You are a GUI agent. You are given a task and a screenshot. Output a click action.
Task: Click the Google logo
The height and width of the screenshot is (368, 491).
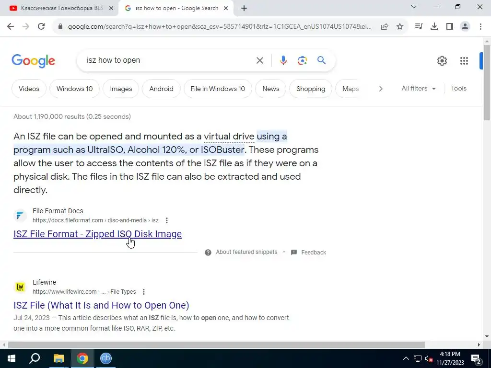coord(33,61)
